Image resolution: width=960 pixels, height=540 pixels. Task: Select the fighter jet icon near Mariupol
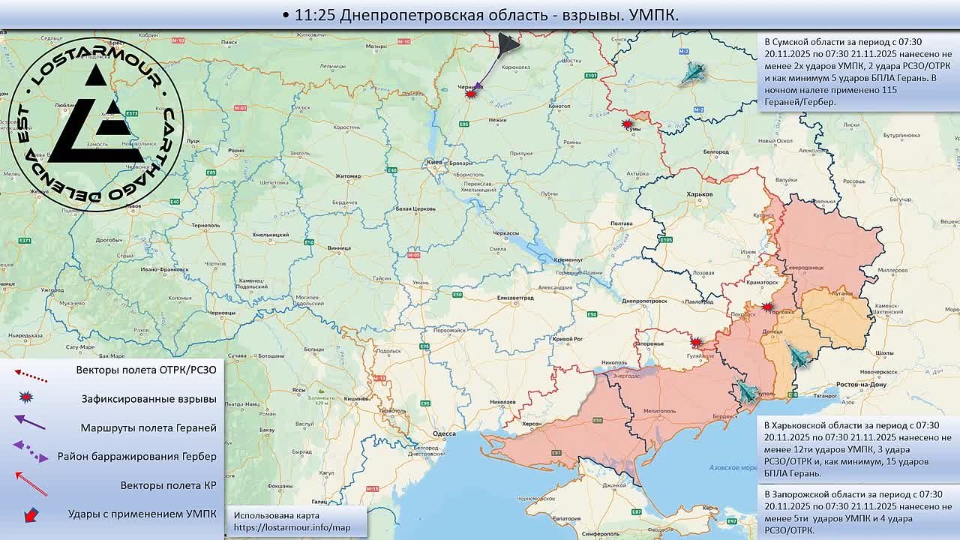click(748, 390)
